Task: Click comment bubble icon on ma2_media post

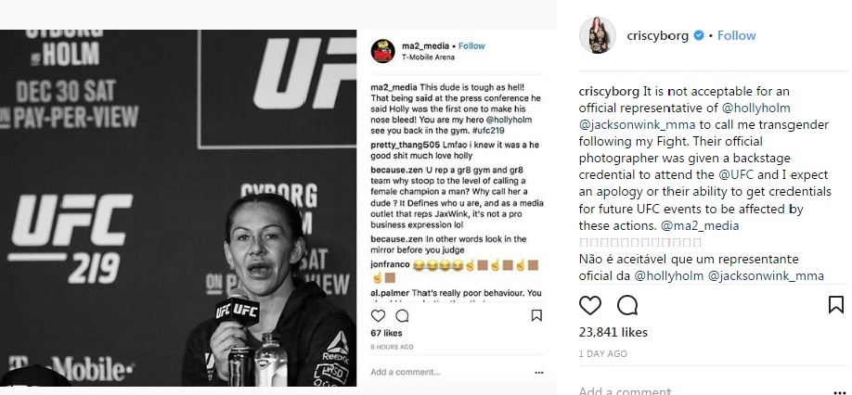Action: (x=402, y=315)
